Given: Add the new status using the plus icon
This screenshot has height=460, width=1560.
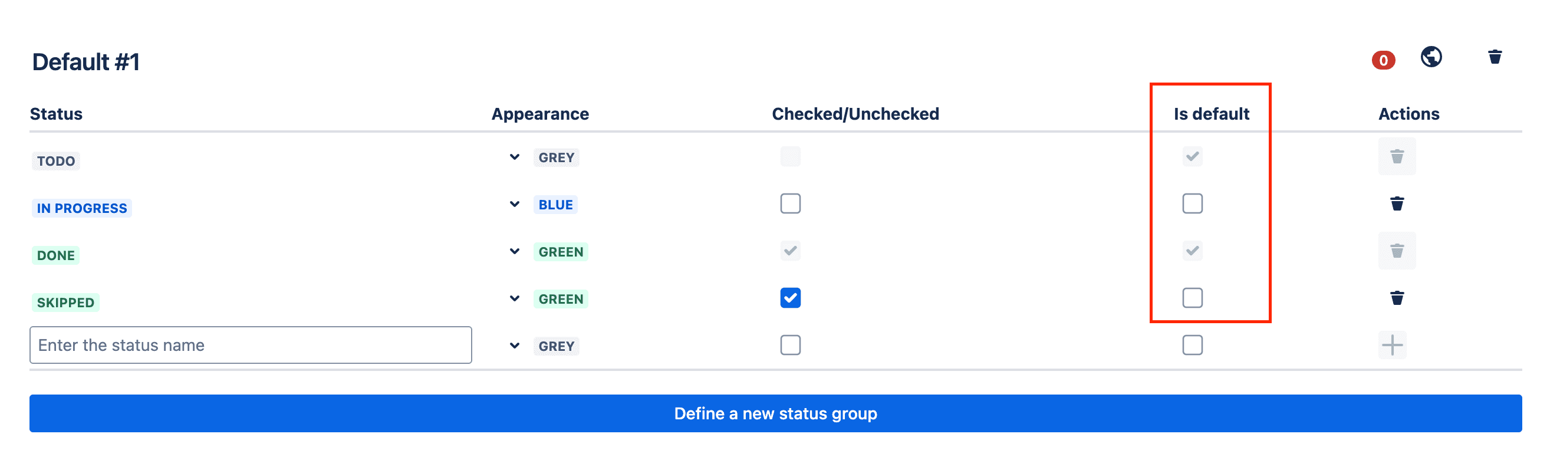Looking at the screenshot, I should click(x=1393, y=345).
